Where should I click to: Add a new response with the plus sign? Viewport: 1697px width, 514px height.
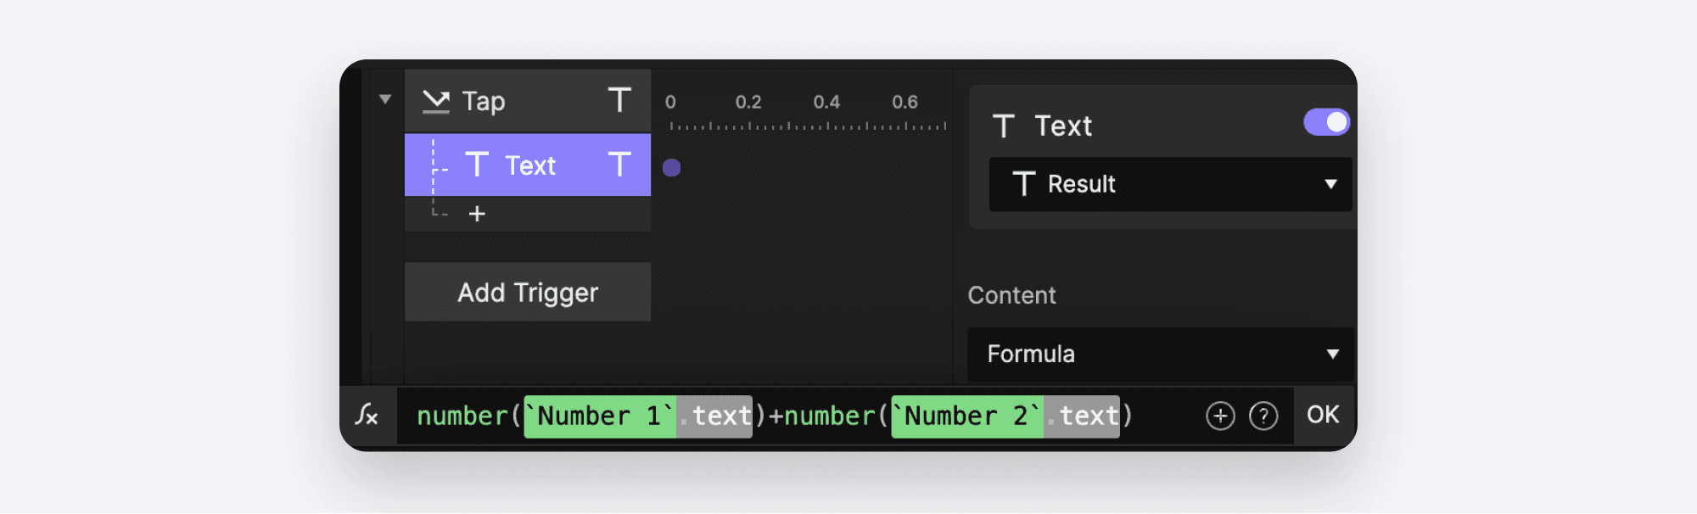point(478,213)
